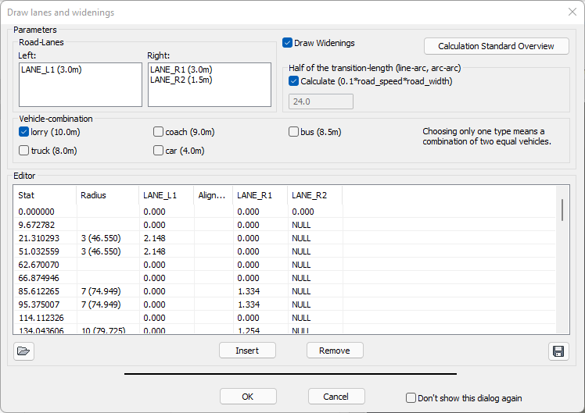Image resolution: width=585 pixels, height=413 pixels.
Task: Enable the coach (9.0m) checkbox
Action: (159, 132)
